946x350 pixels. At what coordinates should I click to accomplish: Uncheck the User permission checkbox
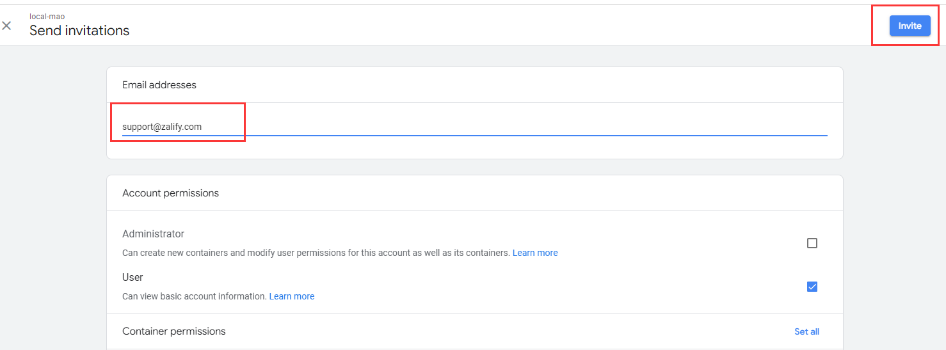tap(812, 287)
